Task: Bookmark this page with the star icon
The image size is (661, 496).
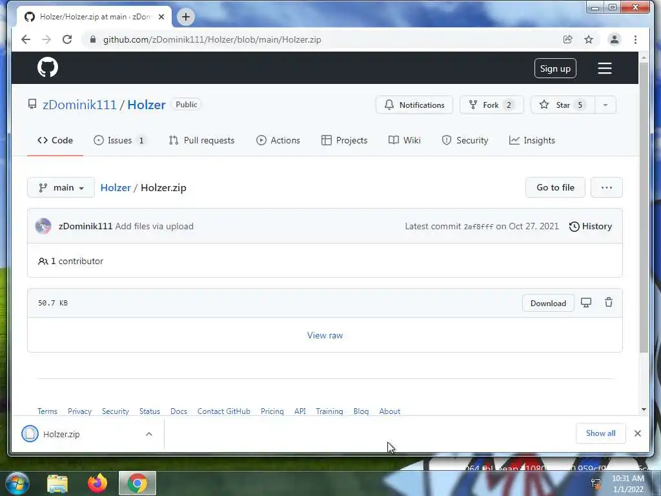Action: point(589,39)
